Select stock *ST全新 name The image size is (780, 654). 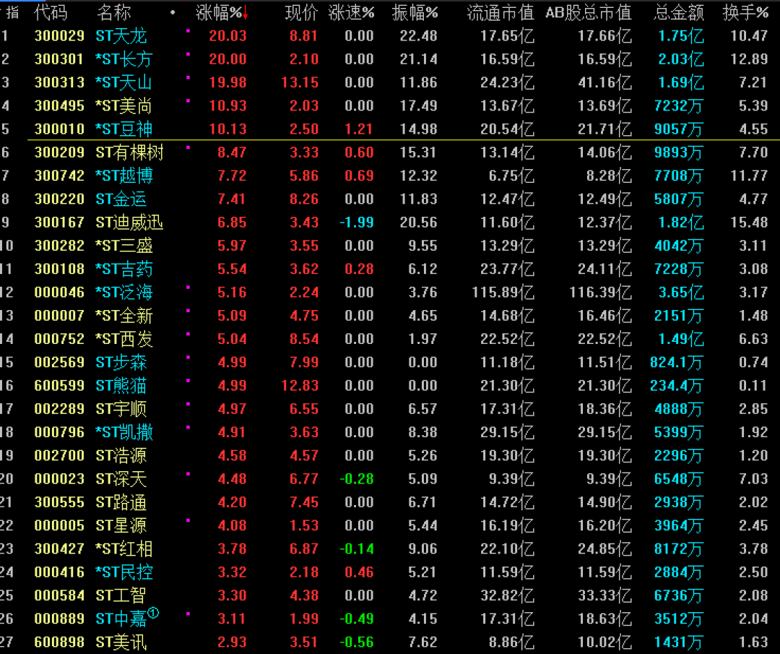coord(124,316)
